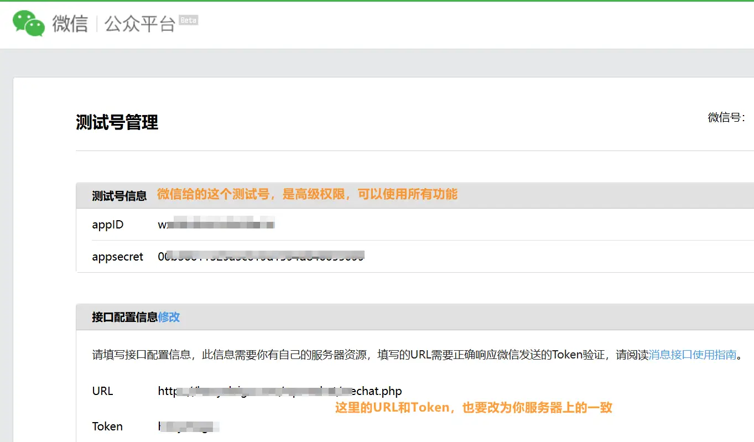Image resolution: width=754 pixels, height=442 pixels.
Task: Open the 公众平台 header title
Action: pos(140,24)
